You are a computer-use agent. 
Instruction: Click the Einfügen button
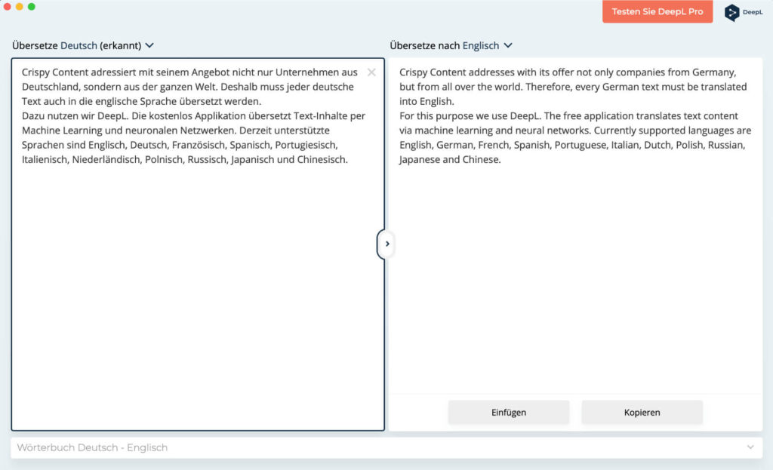[508, 413]
